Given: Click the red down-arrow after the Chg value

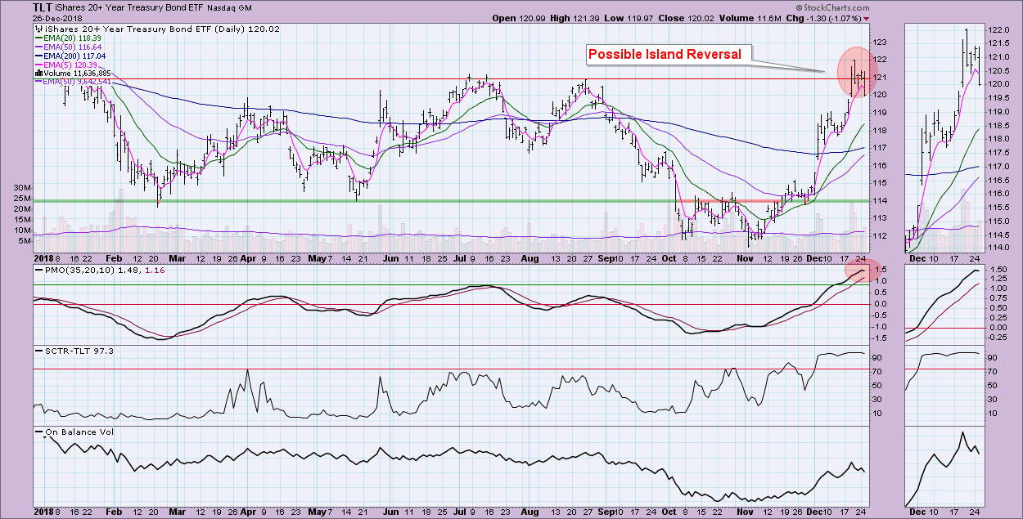Looking at the screenshot, I should [x=867, y=17].
